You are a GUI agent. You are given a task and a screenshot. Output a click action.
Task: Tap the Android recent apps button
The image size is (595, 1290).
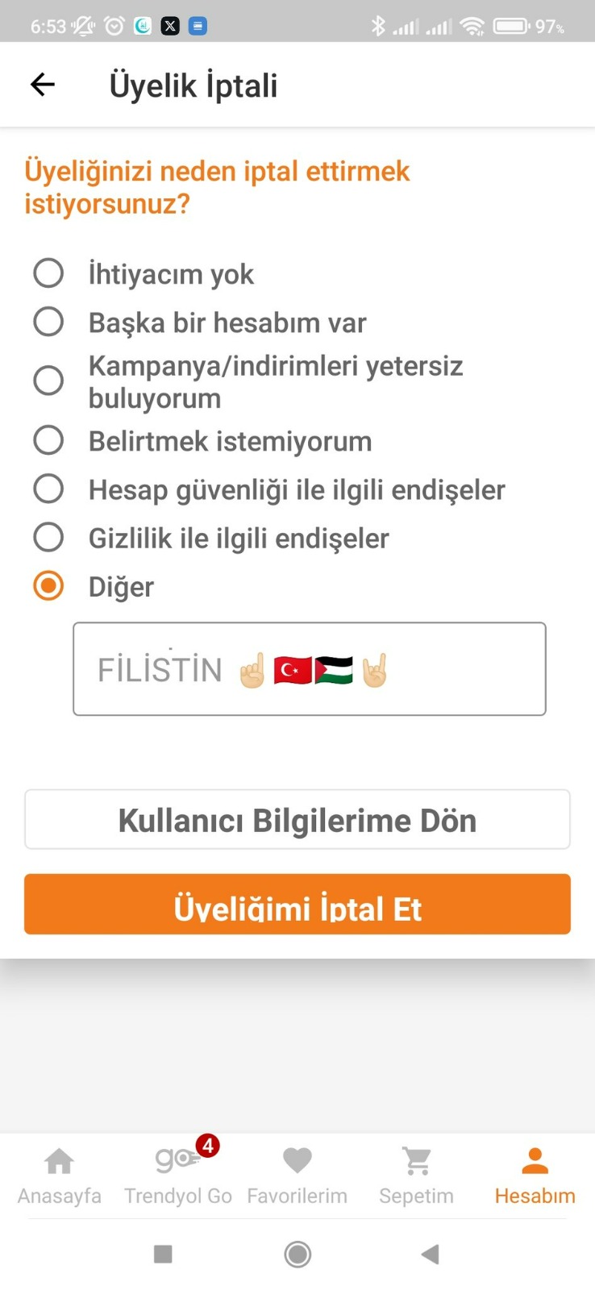[x=164, y=1255]
